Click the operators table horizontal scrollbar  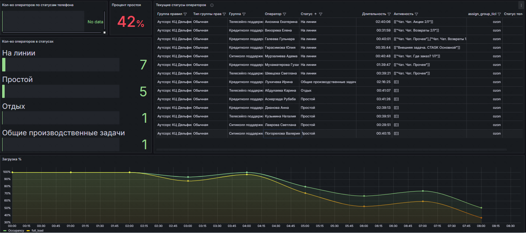331,149
